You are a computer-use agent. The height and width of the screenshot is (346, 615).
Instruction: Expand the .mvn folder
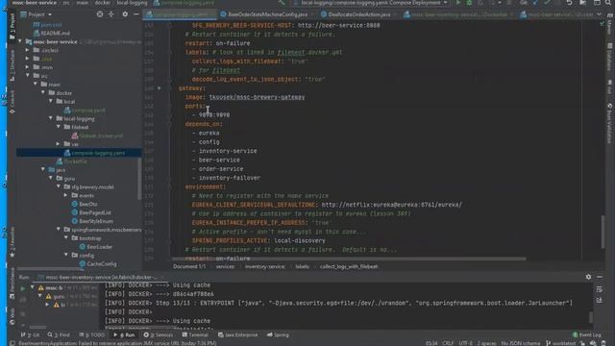coord(28,67)
